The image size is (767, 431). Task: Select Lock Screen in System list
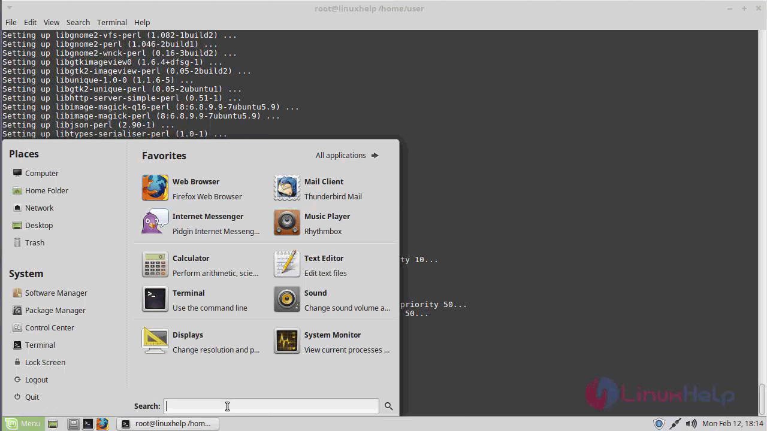coord(38,362)
